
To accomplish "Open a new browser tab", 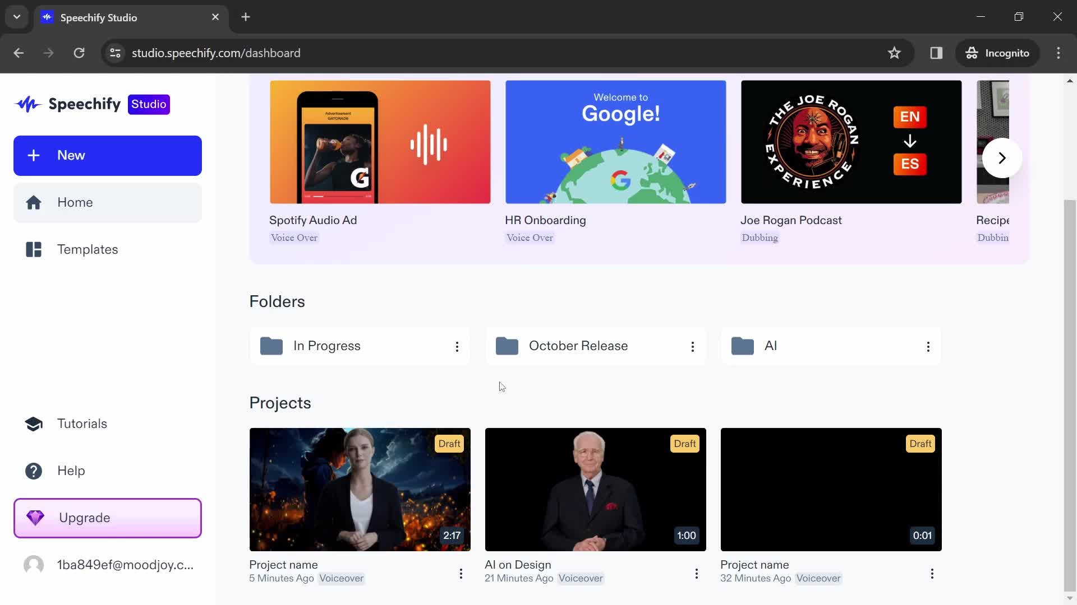I will point(246,17).
